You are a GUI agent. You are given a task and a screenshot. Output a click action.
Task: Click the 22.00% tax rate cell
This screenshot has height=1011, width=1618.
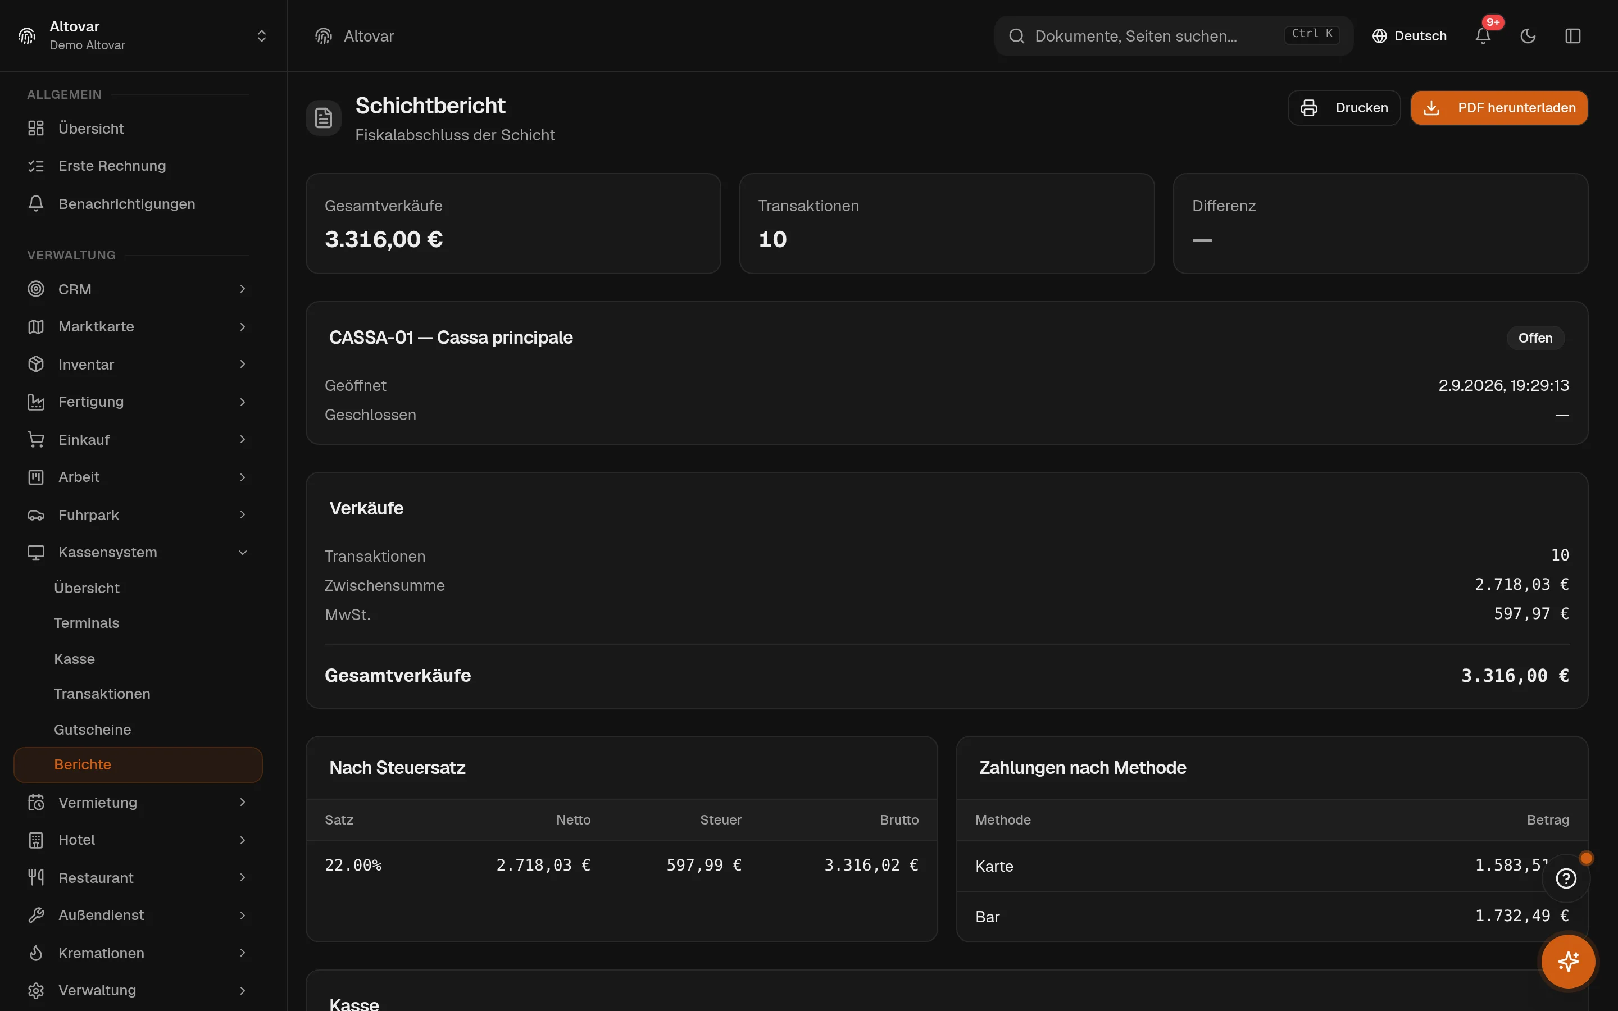(353, 865)
